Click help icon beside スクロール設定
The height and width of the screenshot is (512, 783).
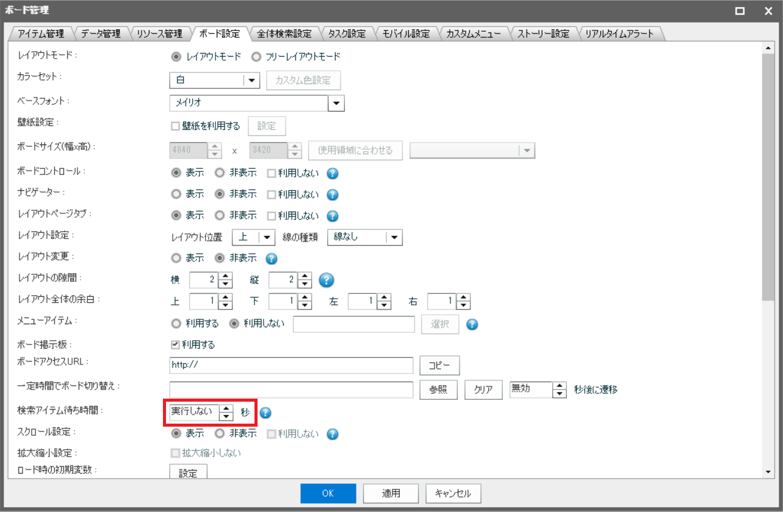click(333, 434)
